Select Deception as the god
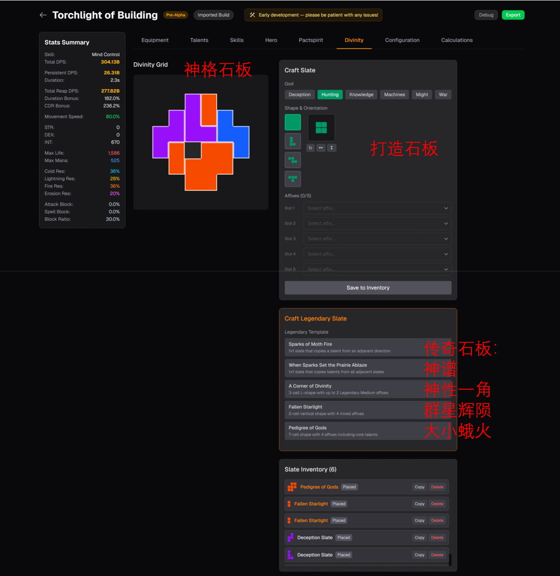The width and height of the screenshot is (560, 576). (299, 95)
